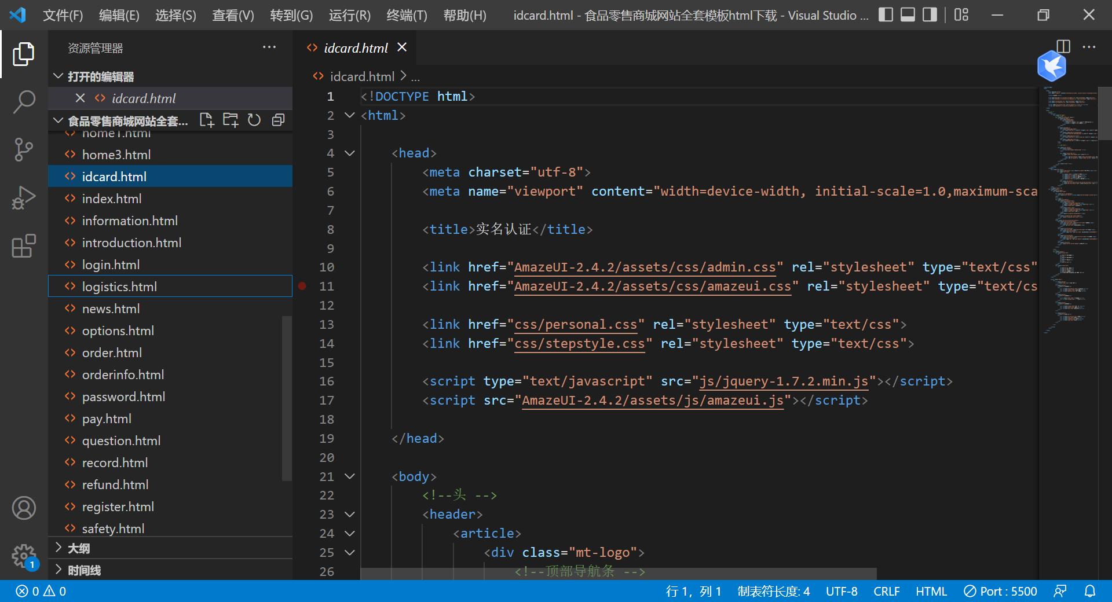Click Live Server Port : 5500
Screen dimensions: 1112x602
click(1000, 591)
